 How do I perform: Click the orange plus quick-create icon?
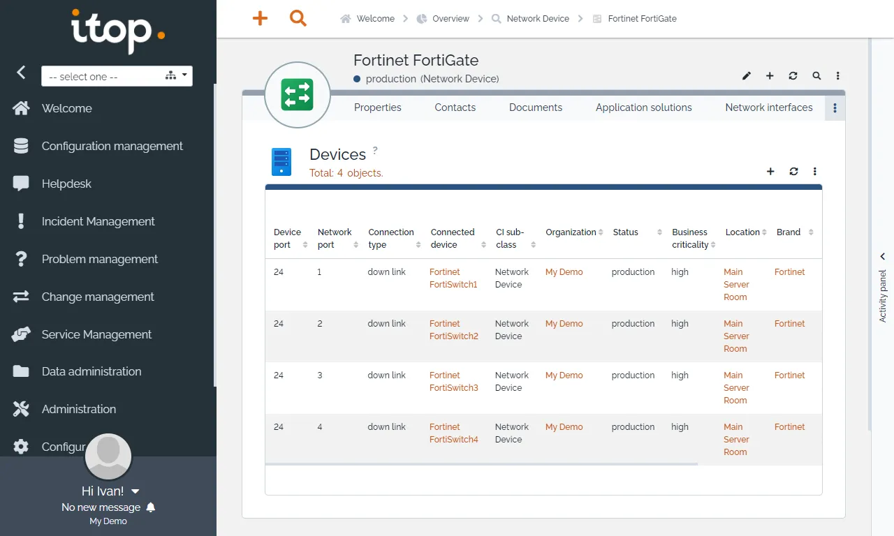coord(260,18)
